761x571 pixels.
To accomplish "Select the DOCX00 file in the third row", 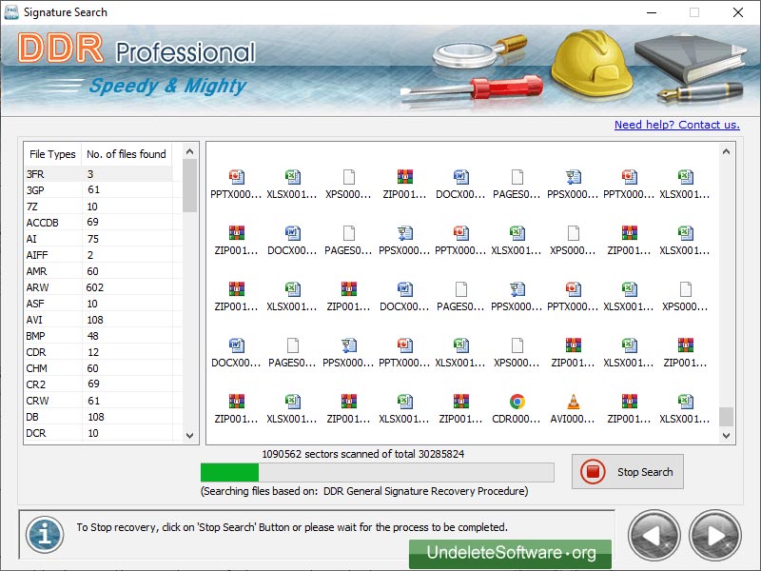I will coord(405,297).
